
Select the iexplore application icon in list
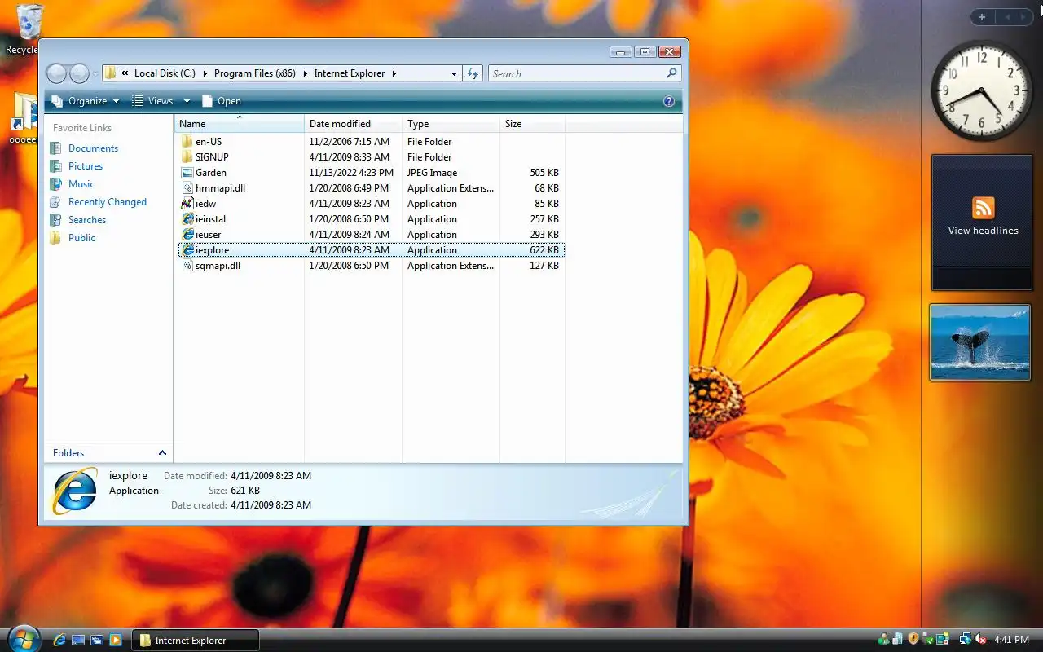(x=187, y=250)
